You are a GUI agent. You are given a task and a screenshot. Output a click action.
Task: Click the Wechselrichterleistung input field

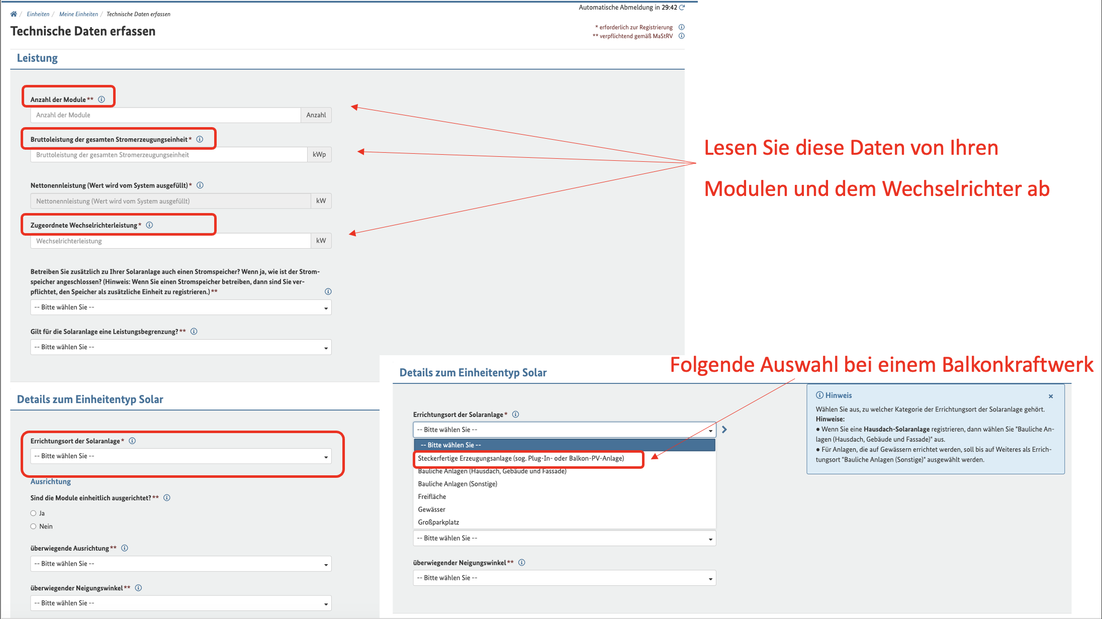pyautogui.click(x=171, y=241)
